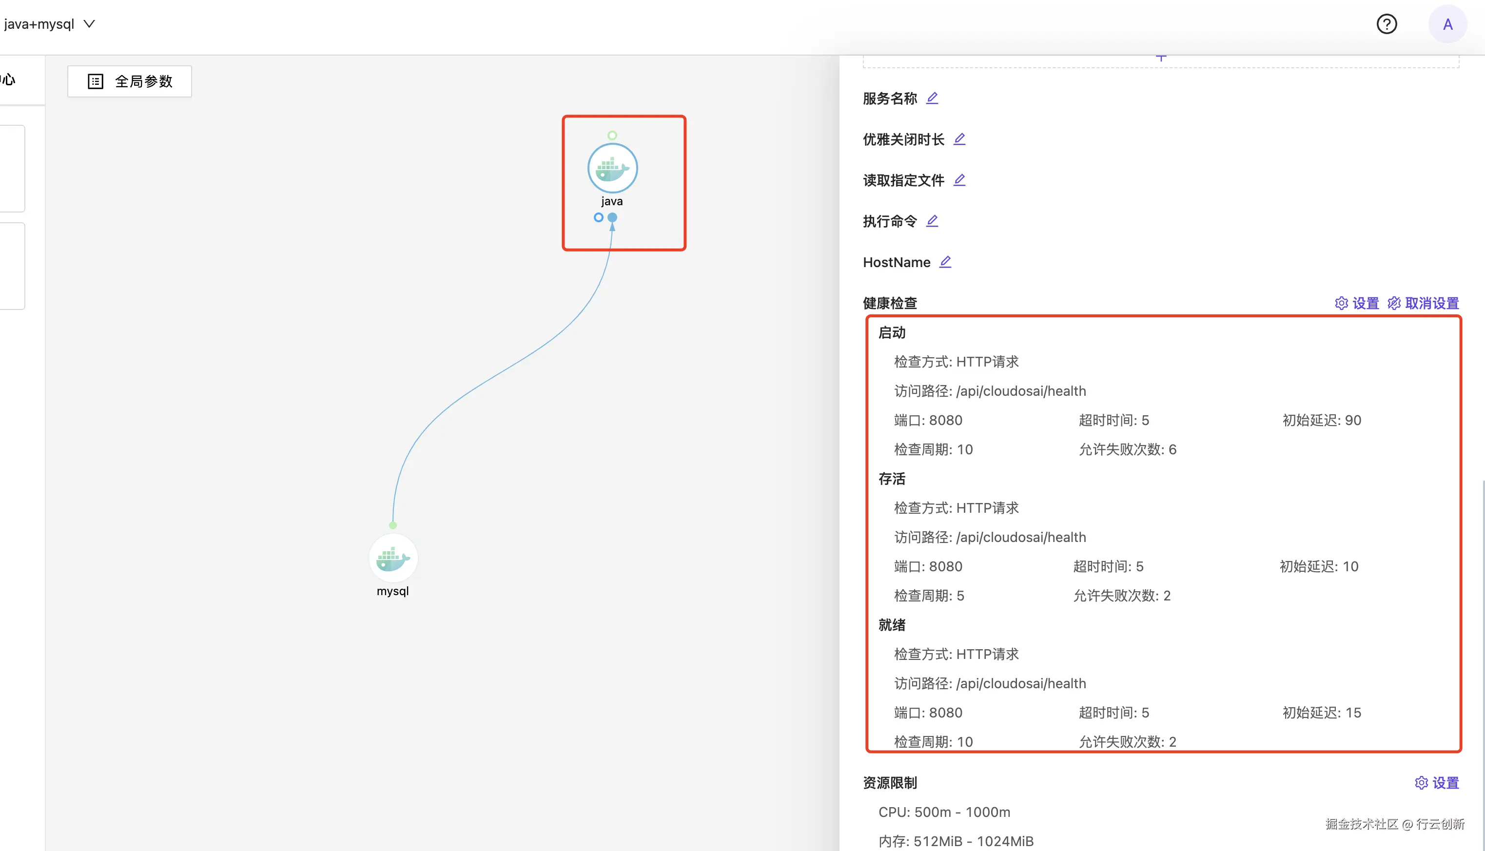Click the green top port of java node
Image resolution: width=1485 pixels, height=851 pixels.
(x=612, y=135)
